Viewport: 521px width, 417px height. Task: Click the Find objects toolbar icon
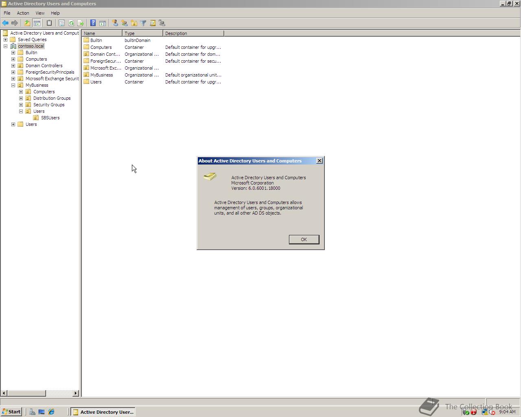click(x=153, y=23)
